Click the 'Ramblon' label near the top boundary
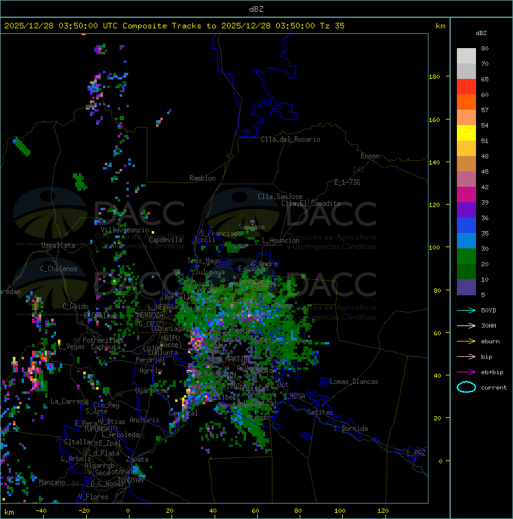 tap(202, 178)
